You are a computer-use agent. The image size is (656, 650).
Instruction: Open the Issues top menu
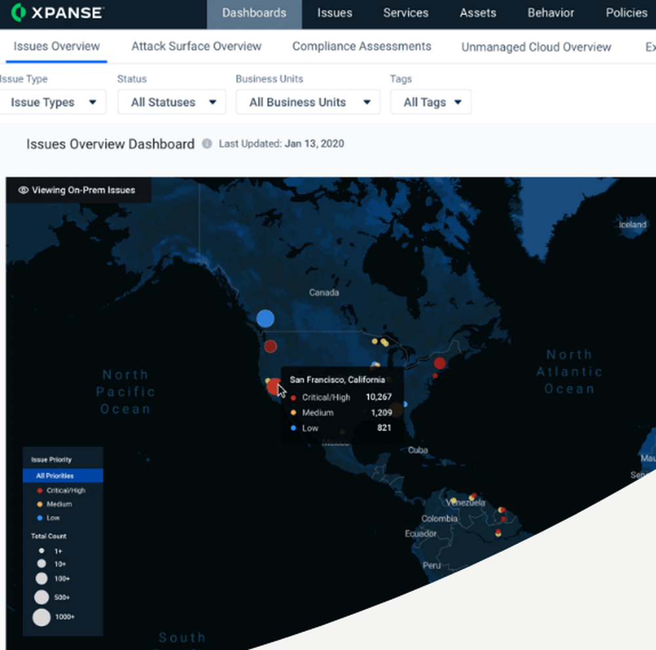coord(335,13)
